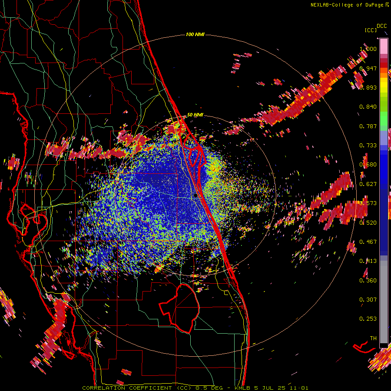Click the radar site marker at the rings' center
Viewport: 391px width, 391px height.
(x=195, y=196)
